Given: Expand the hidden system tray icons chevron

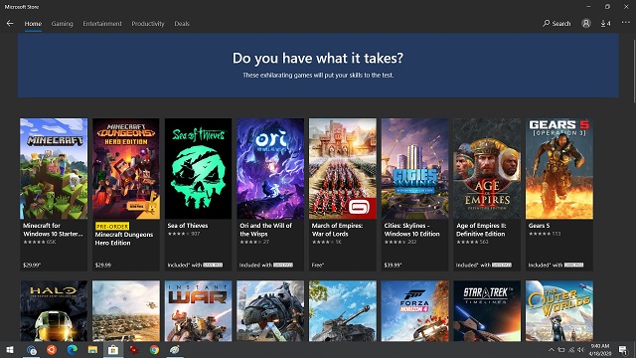Looking at the screenshot, I should (552, 349).
